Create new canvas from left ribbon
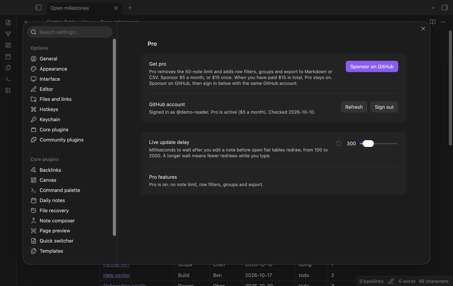Image resolution: width=453 pixels, height=286 pixels. coord(8,45)
